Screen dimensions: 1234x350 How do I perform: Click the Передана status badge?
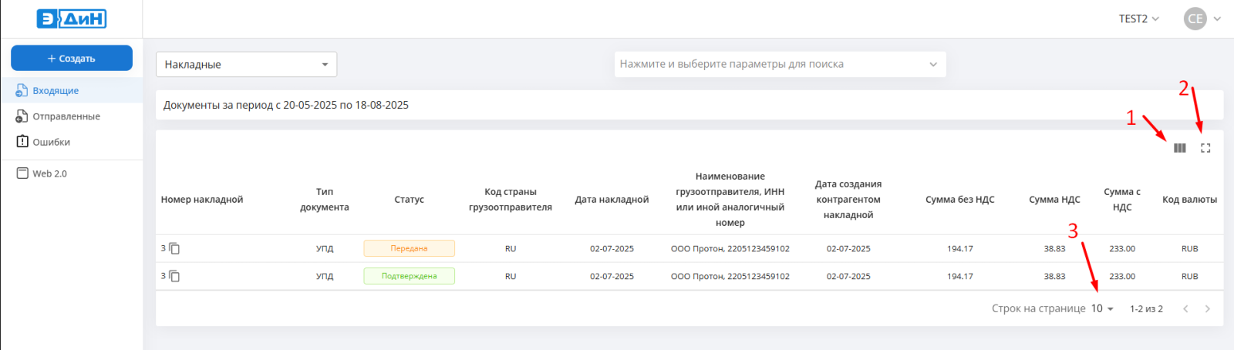click(410, 248)
